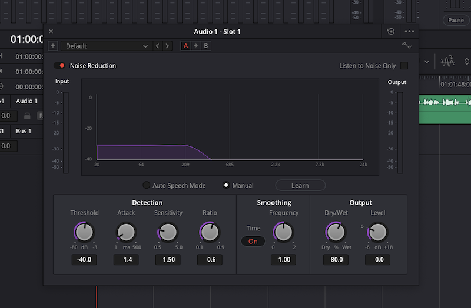Edit Dry/Wet value field 80.0
This screenshot has width=471, height=308.
click(x=336, y=259)
